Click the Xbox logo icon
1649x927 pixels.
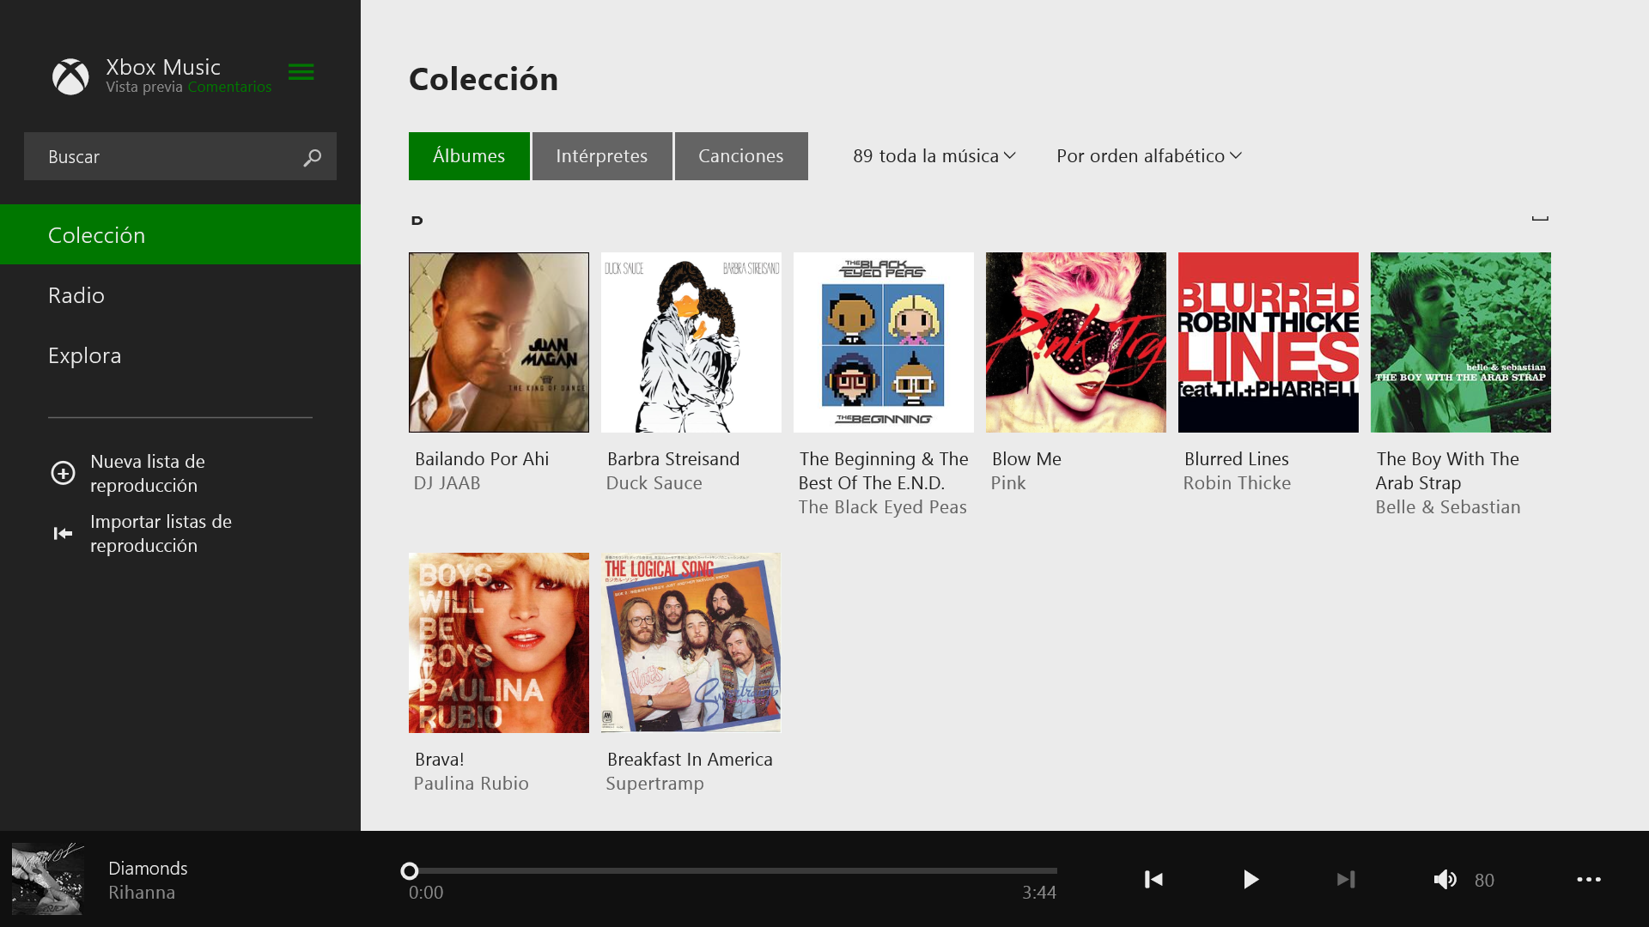(x=70, y=76)
